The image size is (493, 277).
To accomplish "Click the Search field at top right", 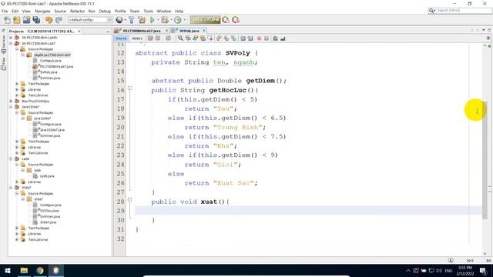I will [460, 11].
